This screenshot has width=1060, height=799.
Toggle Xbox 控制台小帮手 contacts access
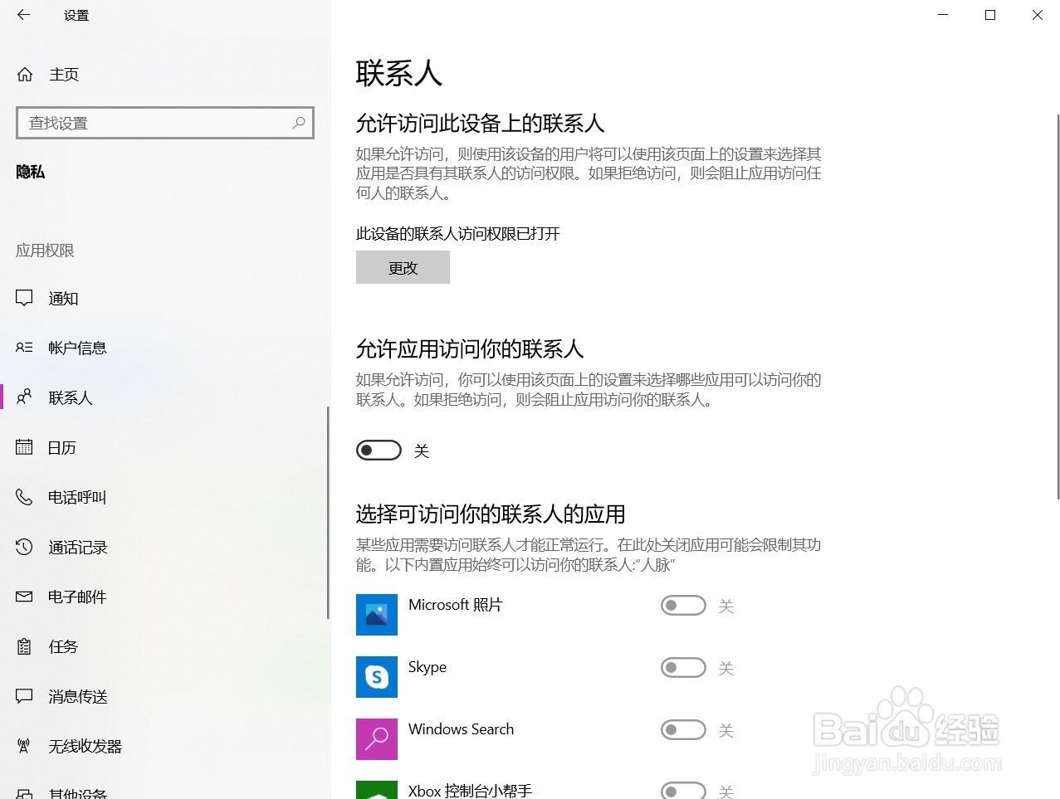(683, 791)
